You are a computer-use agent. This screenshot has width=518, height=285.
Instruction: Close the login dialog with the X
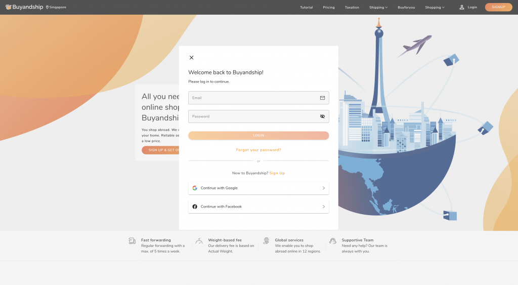click(x=191, y=58)
